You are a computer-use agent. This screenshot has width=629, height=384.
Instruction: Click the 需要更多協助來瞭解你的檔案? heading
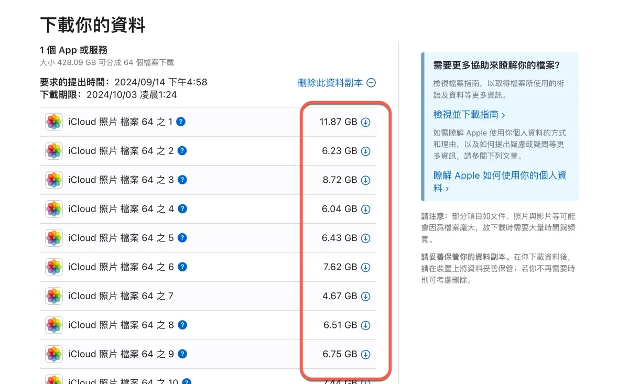(497, 65)
